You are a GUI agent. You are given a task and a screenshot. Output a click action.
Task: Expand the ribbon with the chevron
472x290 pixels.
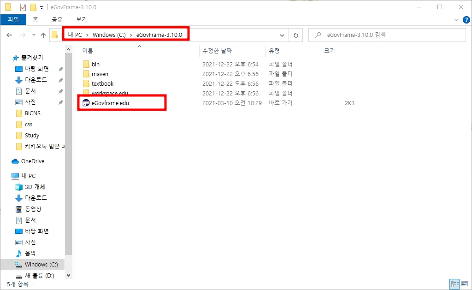456,20
